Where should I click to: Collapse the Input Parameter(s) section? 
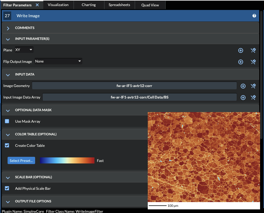coord(8,39)
